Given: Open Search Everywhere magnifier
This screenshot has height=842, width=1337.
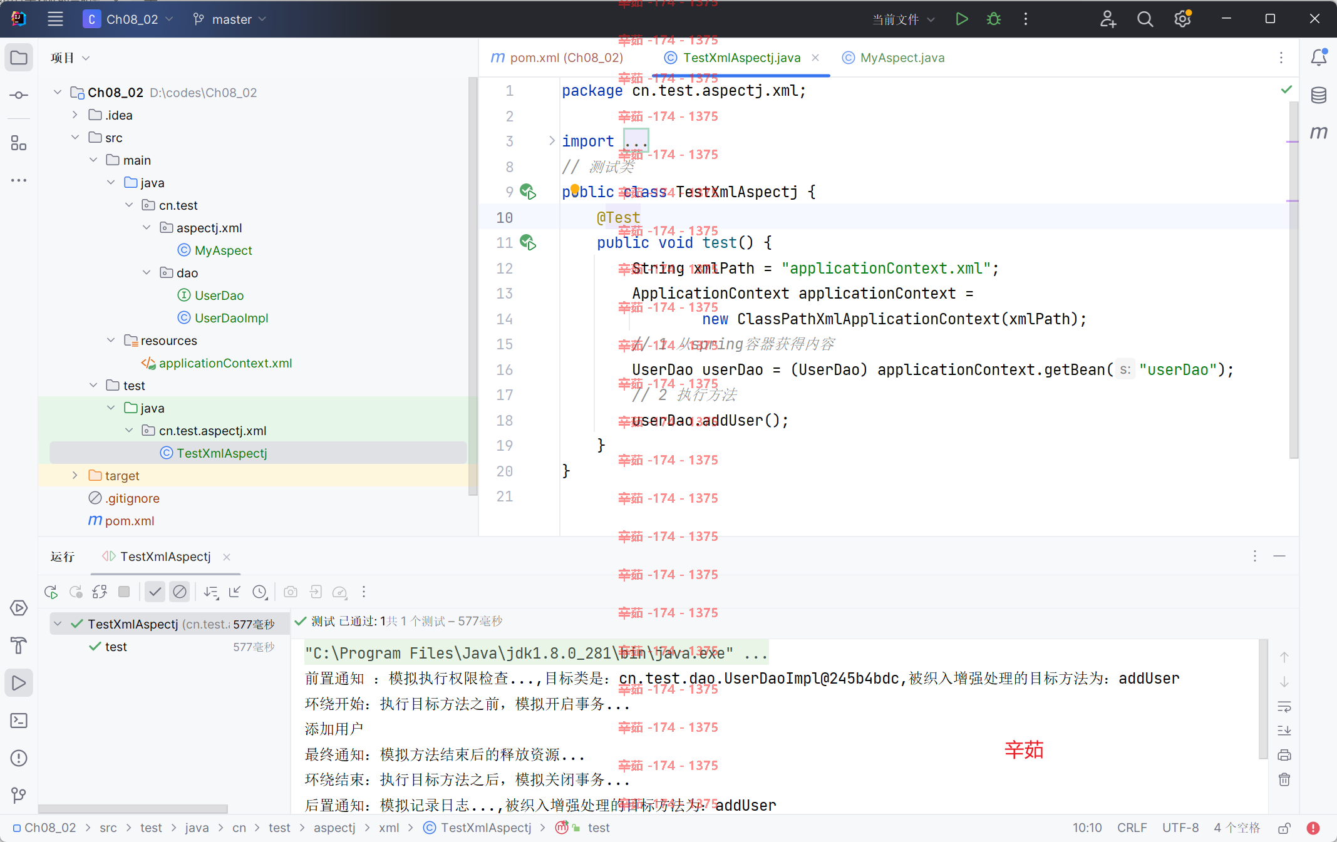Looking at the screenshot, I should tap(1145, 19).
